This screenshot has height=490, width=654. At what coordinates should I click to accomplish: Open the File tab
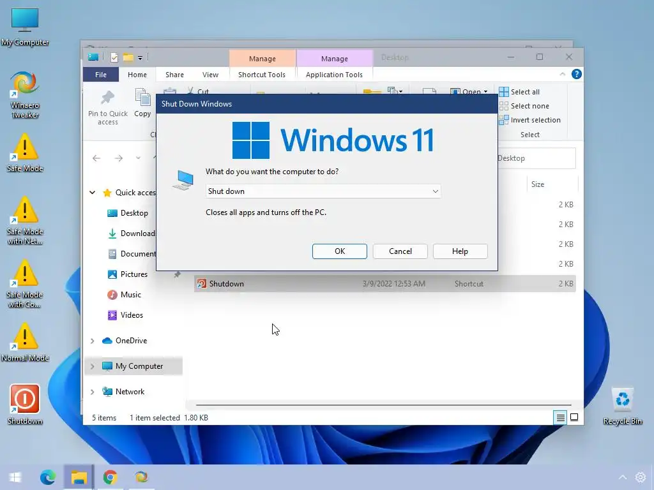100,75
